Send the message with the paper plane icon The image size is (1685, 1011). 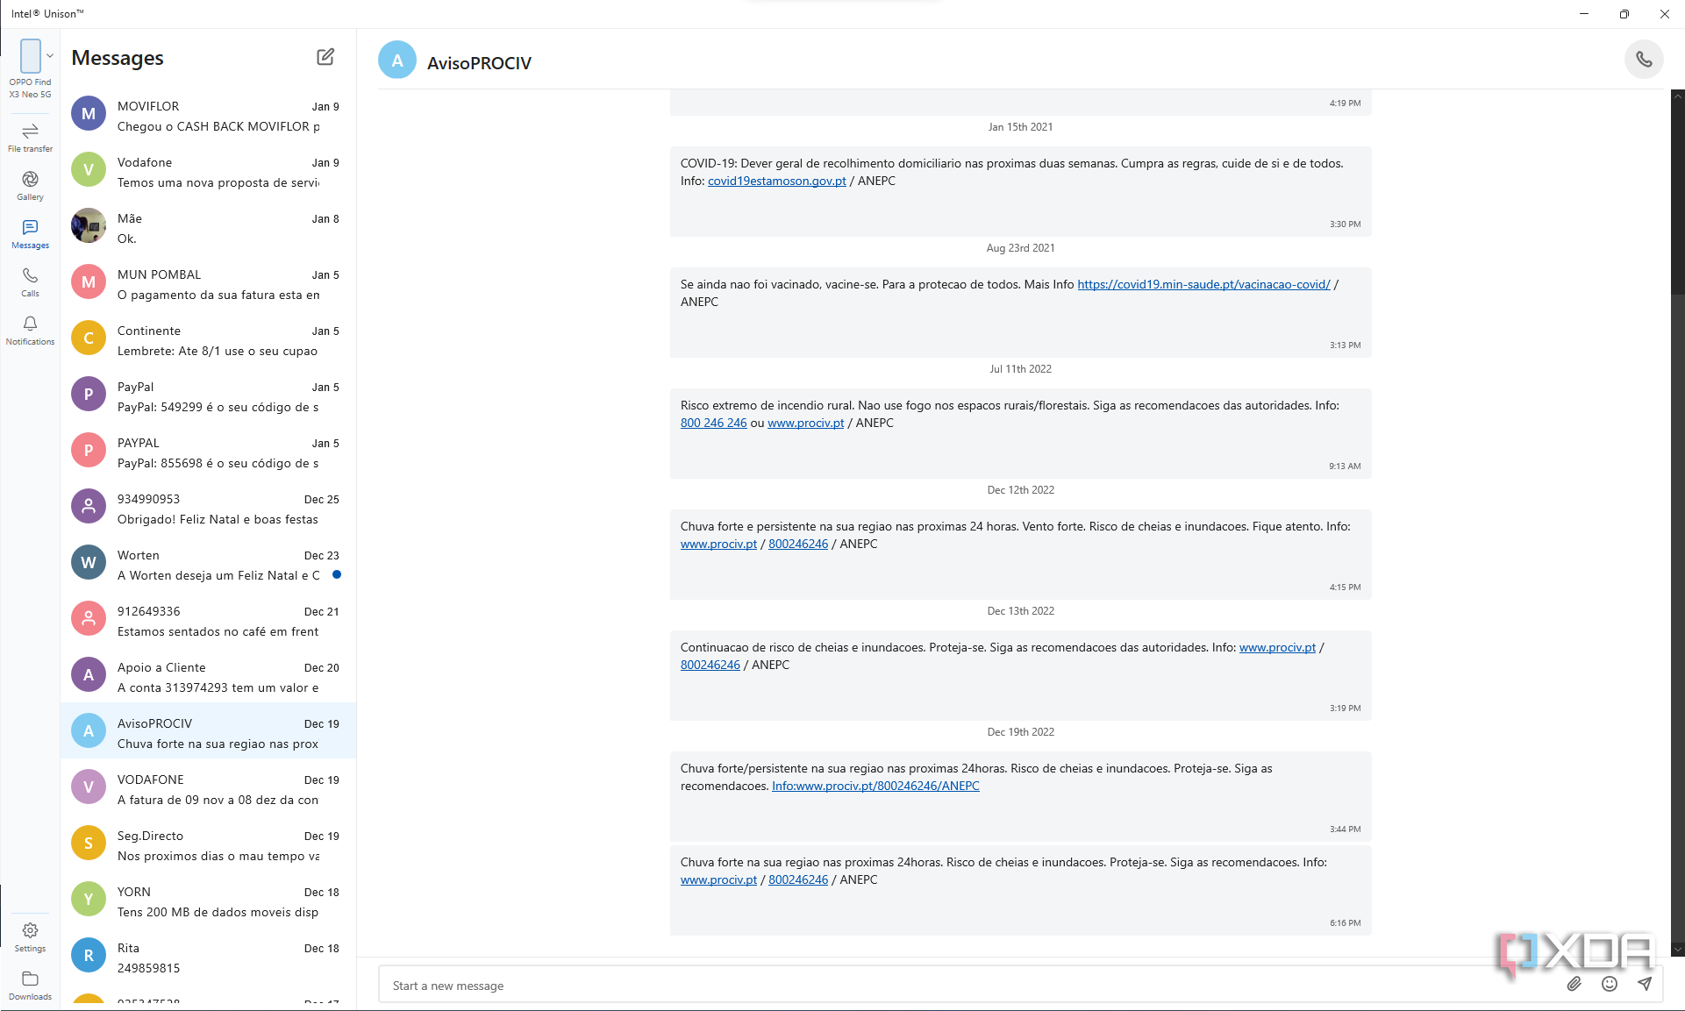pyautogui.click(x=1645, y=984)
